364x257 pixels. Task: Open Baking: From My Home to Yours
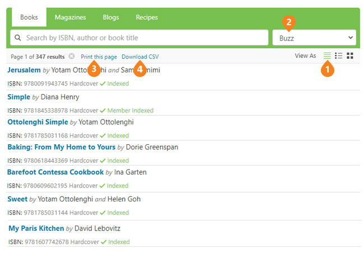pyautogui.click(x=61, y=147)
